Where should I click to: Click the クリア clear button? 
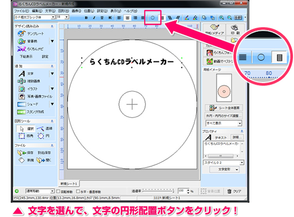pos(234,191)
